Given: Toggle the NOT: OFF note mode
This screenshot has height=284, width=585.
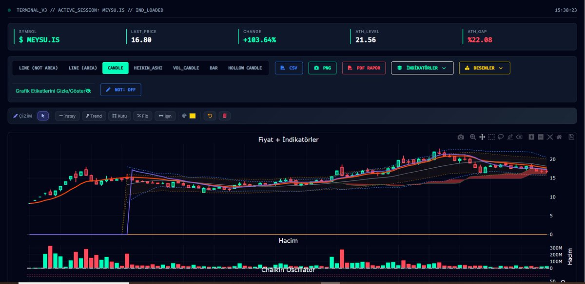Looking at the screenshot, I should pos(121,90).
